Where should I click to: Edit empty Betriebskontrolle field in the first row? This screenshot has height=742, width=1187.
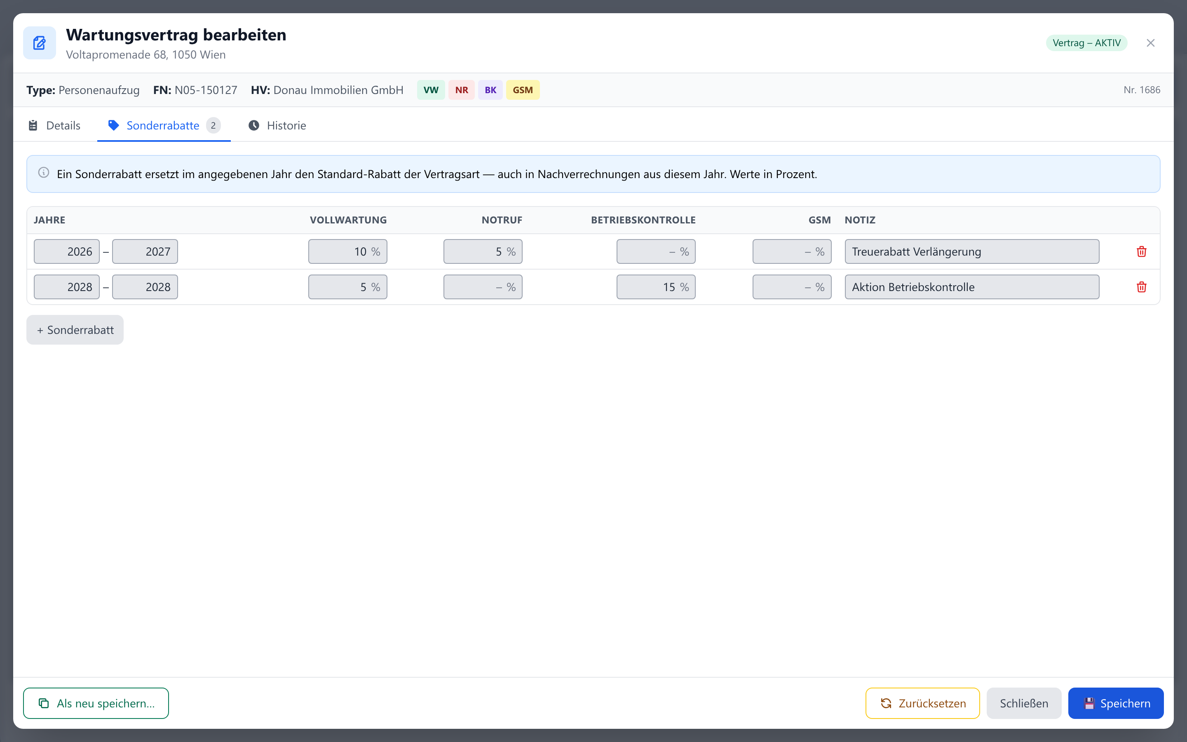point(656,251)
